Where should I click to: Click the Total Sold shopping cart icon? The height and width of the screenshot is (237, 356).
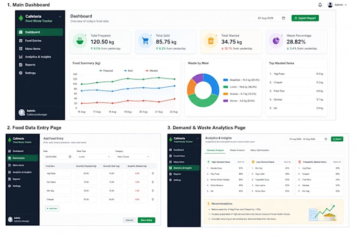[x=145, y=41]
